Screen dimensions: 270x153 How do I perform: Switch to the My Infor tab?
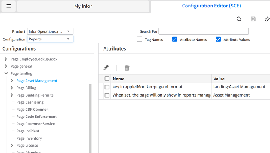point(83,6)
